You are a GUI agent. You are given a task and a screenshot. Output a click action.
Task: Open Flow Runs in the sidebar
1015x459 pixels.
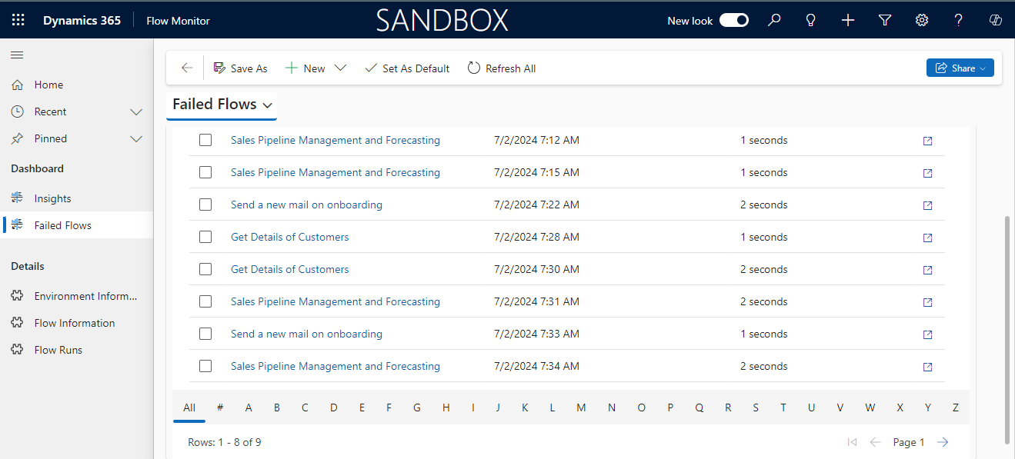point(58,351)
